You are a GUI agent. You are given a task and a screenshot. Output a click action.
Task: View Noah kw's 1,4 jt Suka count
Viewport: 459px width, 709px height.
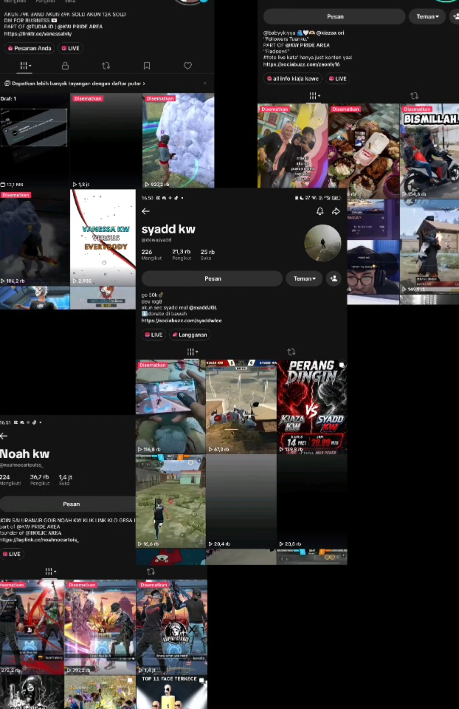pyautogui.click(x=65, y=480)
